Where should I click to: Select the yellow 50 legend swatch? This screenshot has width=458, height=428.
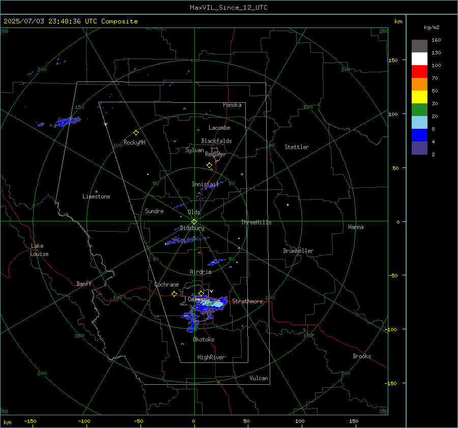pyautogui.click(x=419, y=97)
